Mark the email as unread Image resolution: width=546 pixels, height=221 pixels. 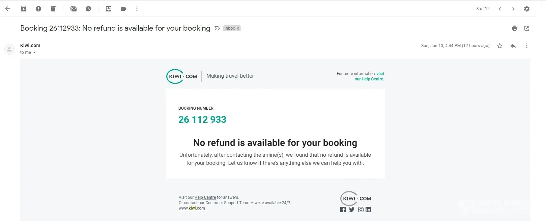click(74, 9)
